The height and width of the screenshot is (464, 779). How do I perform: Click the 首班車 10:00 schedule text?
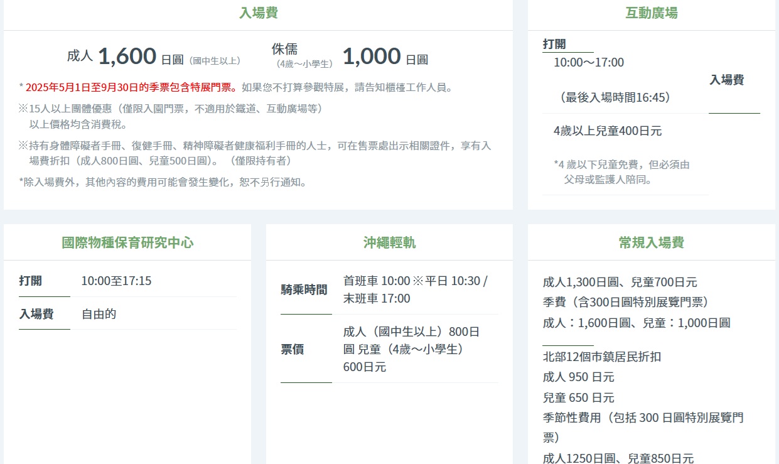coord(377,281)
